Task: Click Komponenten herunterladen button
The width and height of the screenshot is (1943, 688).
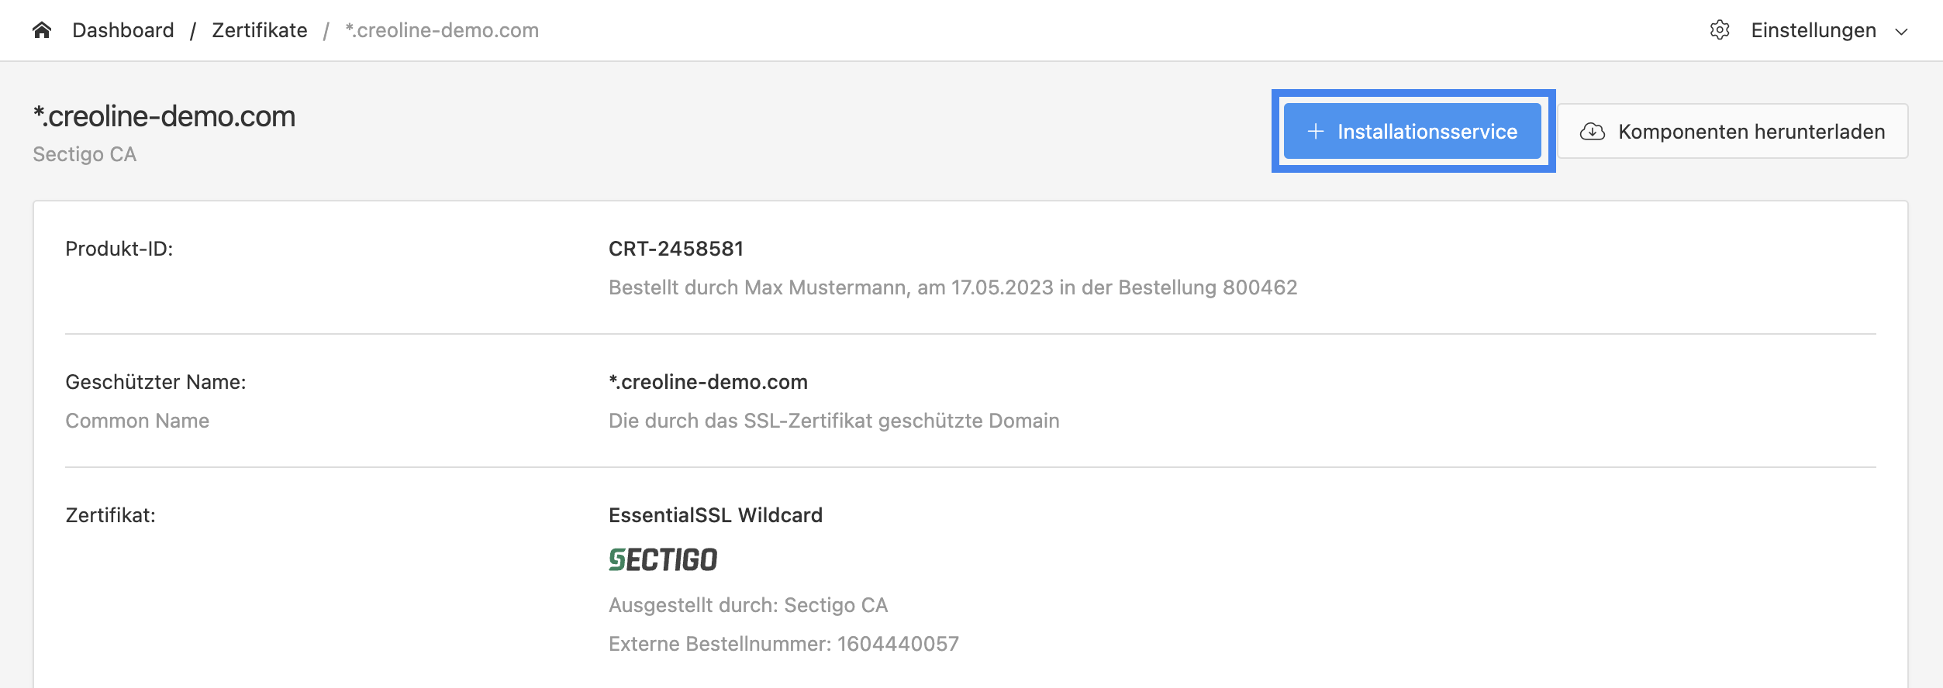Action: click(1733, 131)
